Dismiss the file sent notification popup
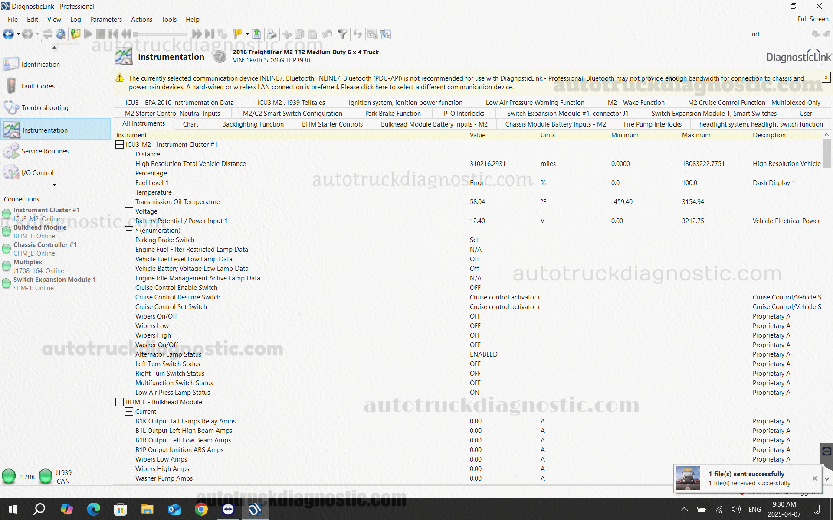833x520 pixels. click(x=815, y=478)
